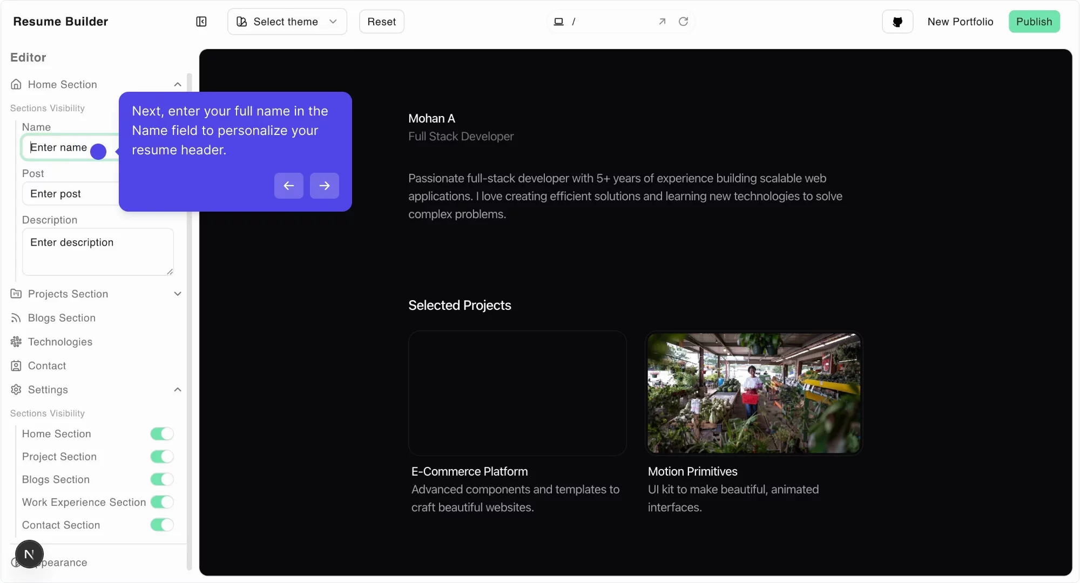
Task: Open the resume in a new tab via arrow icon
Action: (661, 22)
